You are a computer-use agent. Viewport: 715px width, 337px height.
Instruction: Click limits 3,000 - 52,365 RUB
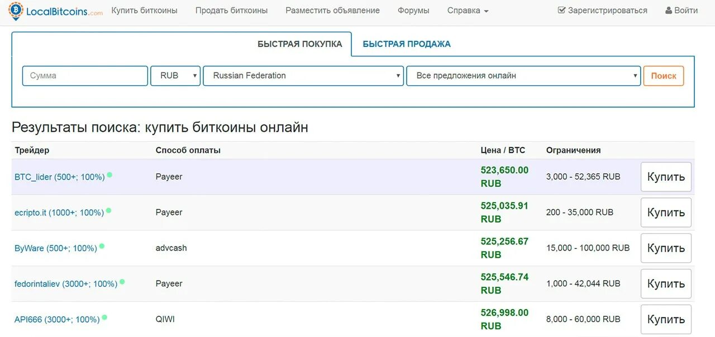tap(583, 177)
